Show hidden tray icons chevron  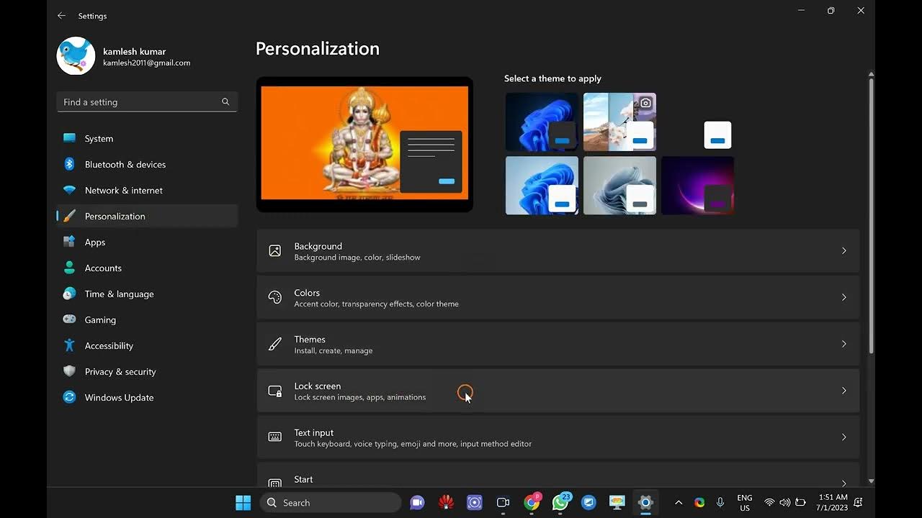coord(679,503)
